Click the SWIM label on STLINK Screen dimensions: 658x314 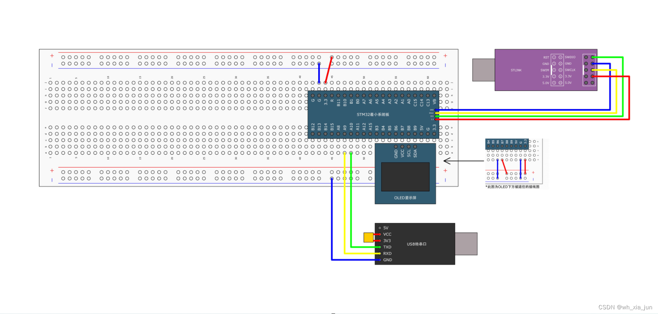544,70
